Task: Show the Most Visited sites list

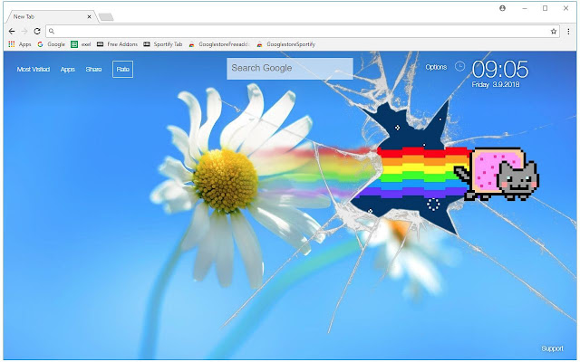Action: 34,69
